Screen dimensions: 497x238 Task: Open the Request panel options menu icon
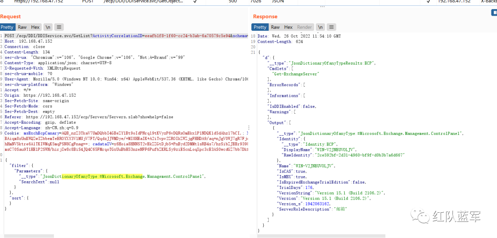point(59,27)
